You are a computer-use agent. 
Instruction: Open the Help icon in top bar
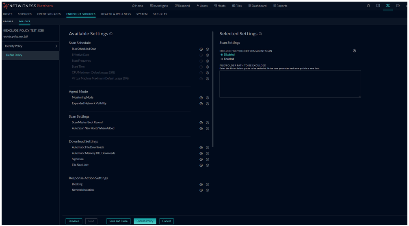pyautogui.click(x=398, y=5)
